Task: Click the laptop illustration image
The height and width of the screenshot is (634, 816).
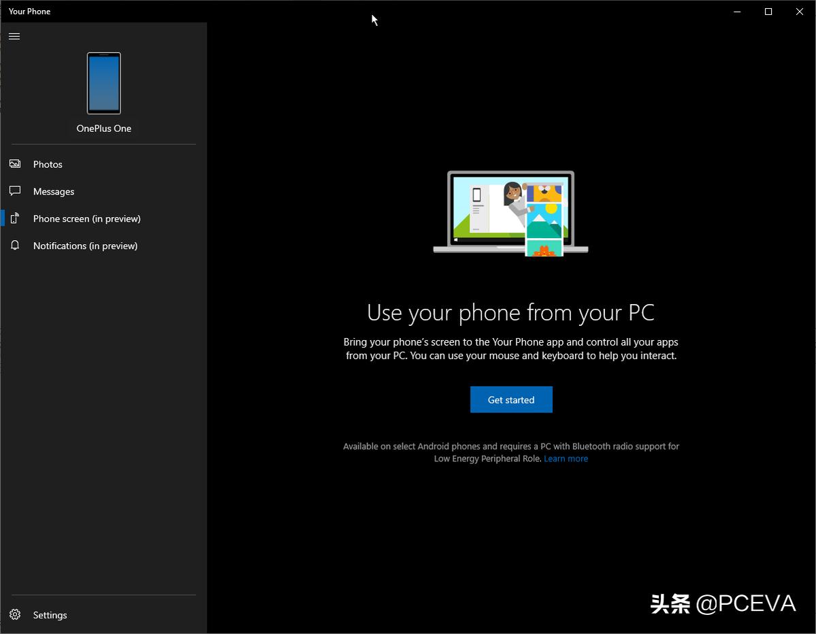Action: coord(510,212)
